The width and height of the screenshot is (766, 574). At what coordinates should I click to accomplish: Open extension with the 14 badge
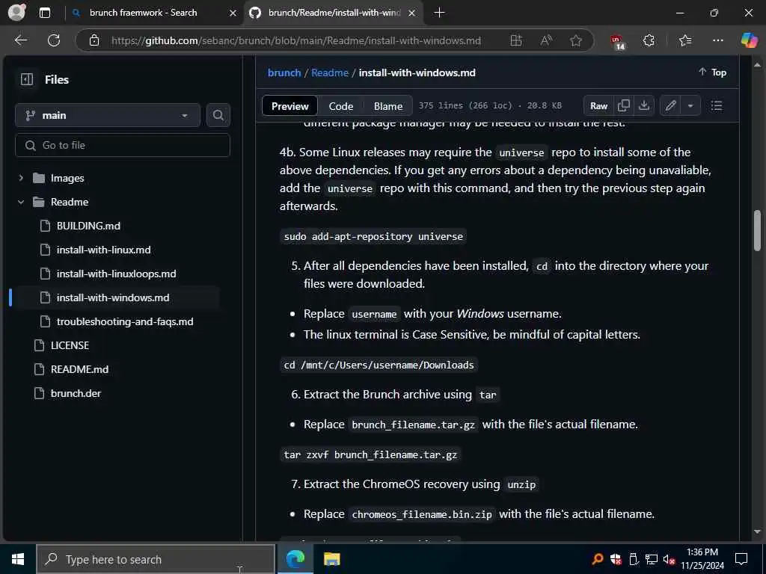[x=617, y=42]
